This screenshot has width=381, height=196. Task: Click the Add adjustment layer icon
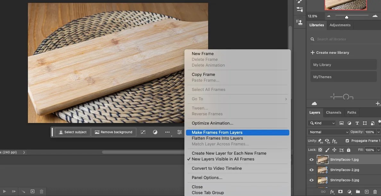349,192
